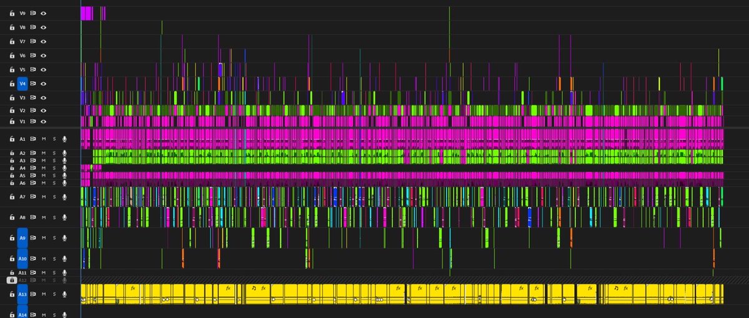Hide video track V2 output
Screen dimensions: 749x318
44,110
